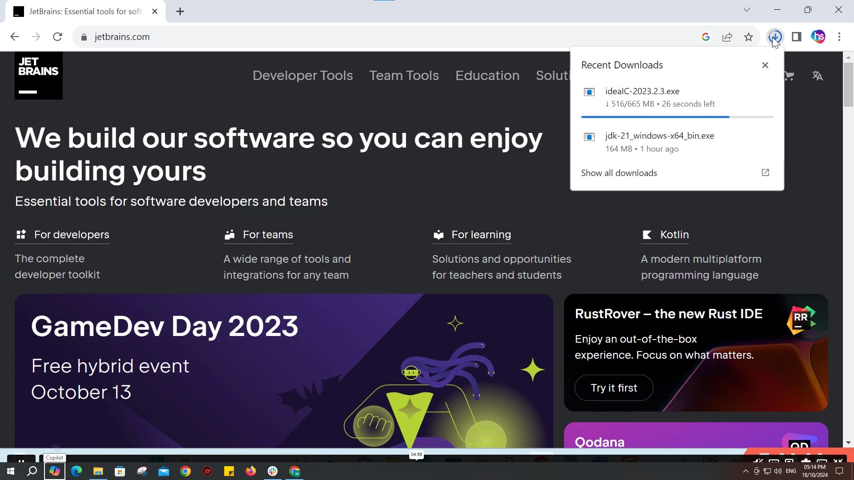Image resolution: width=854 pixels, height=480 pixels.
Task: Open the Chrome three-dot menu
Action: 839,36
